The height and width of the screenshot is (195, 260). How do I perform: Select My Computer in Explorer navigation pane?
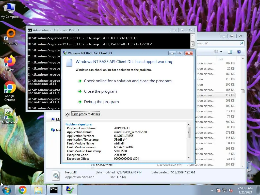(56, 120)
